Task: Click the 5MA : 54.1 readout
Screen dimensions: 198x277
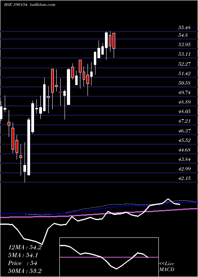Action: coord(23,255)
